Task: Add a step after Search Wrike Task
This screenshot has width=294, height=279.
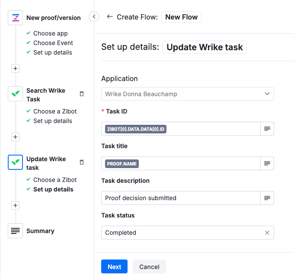Action: click(16, 137)
